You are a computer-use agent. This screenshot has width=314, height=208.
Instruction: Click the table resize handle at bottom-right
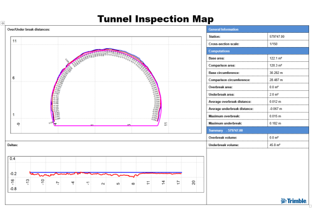310,206
